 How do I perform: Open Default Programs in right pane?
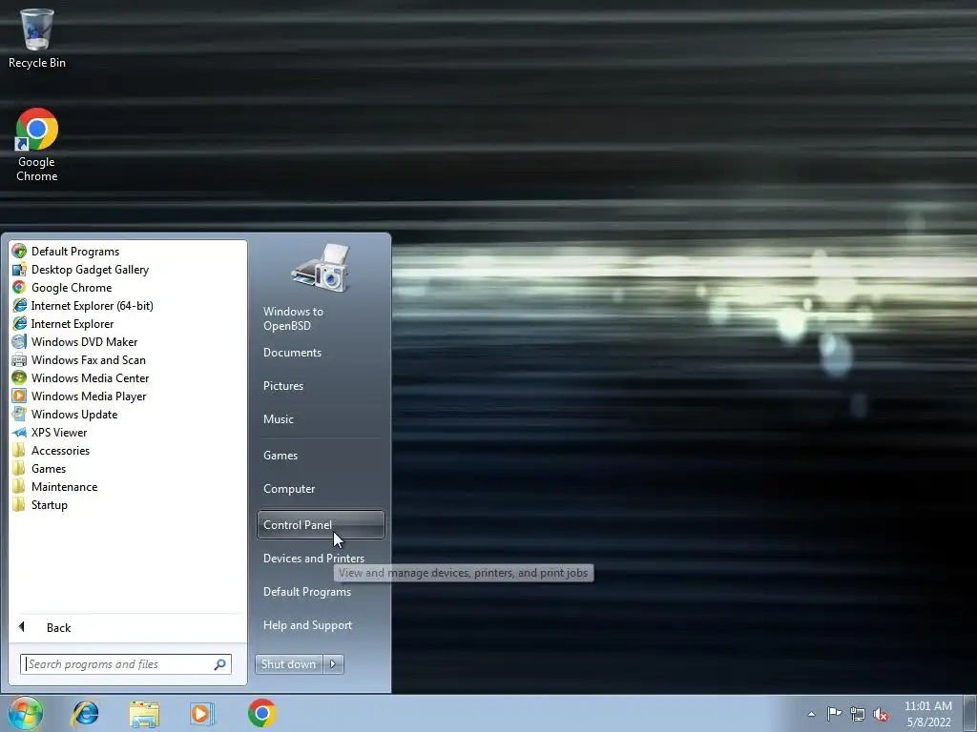coord(307,592)
